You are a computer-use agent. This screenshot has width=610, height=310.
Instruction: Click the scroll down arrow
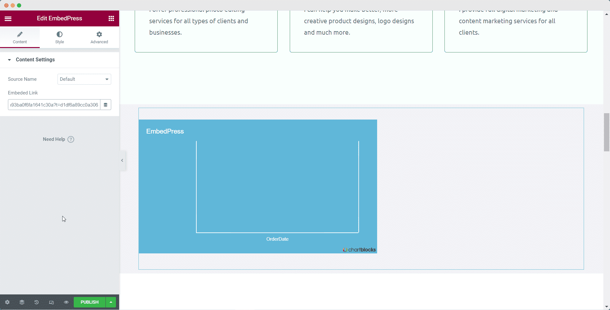point(607,307)
